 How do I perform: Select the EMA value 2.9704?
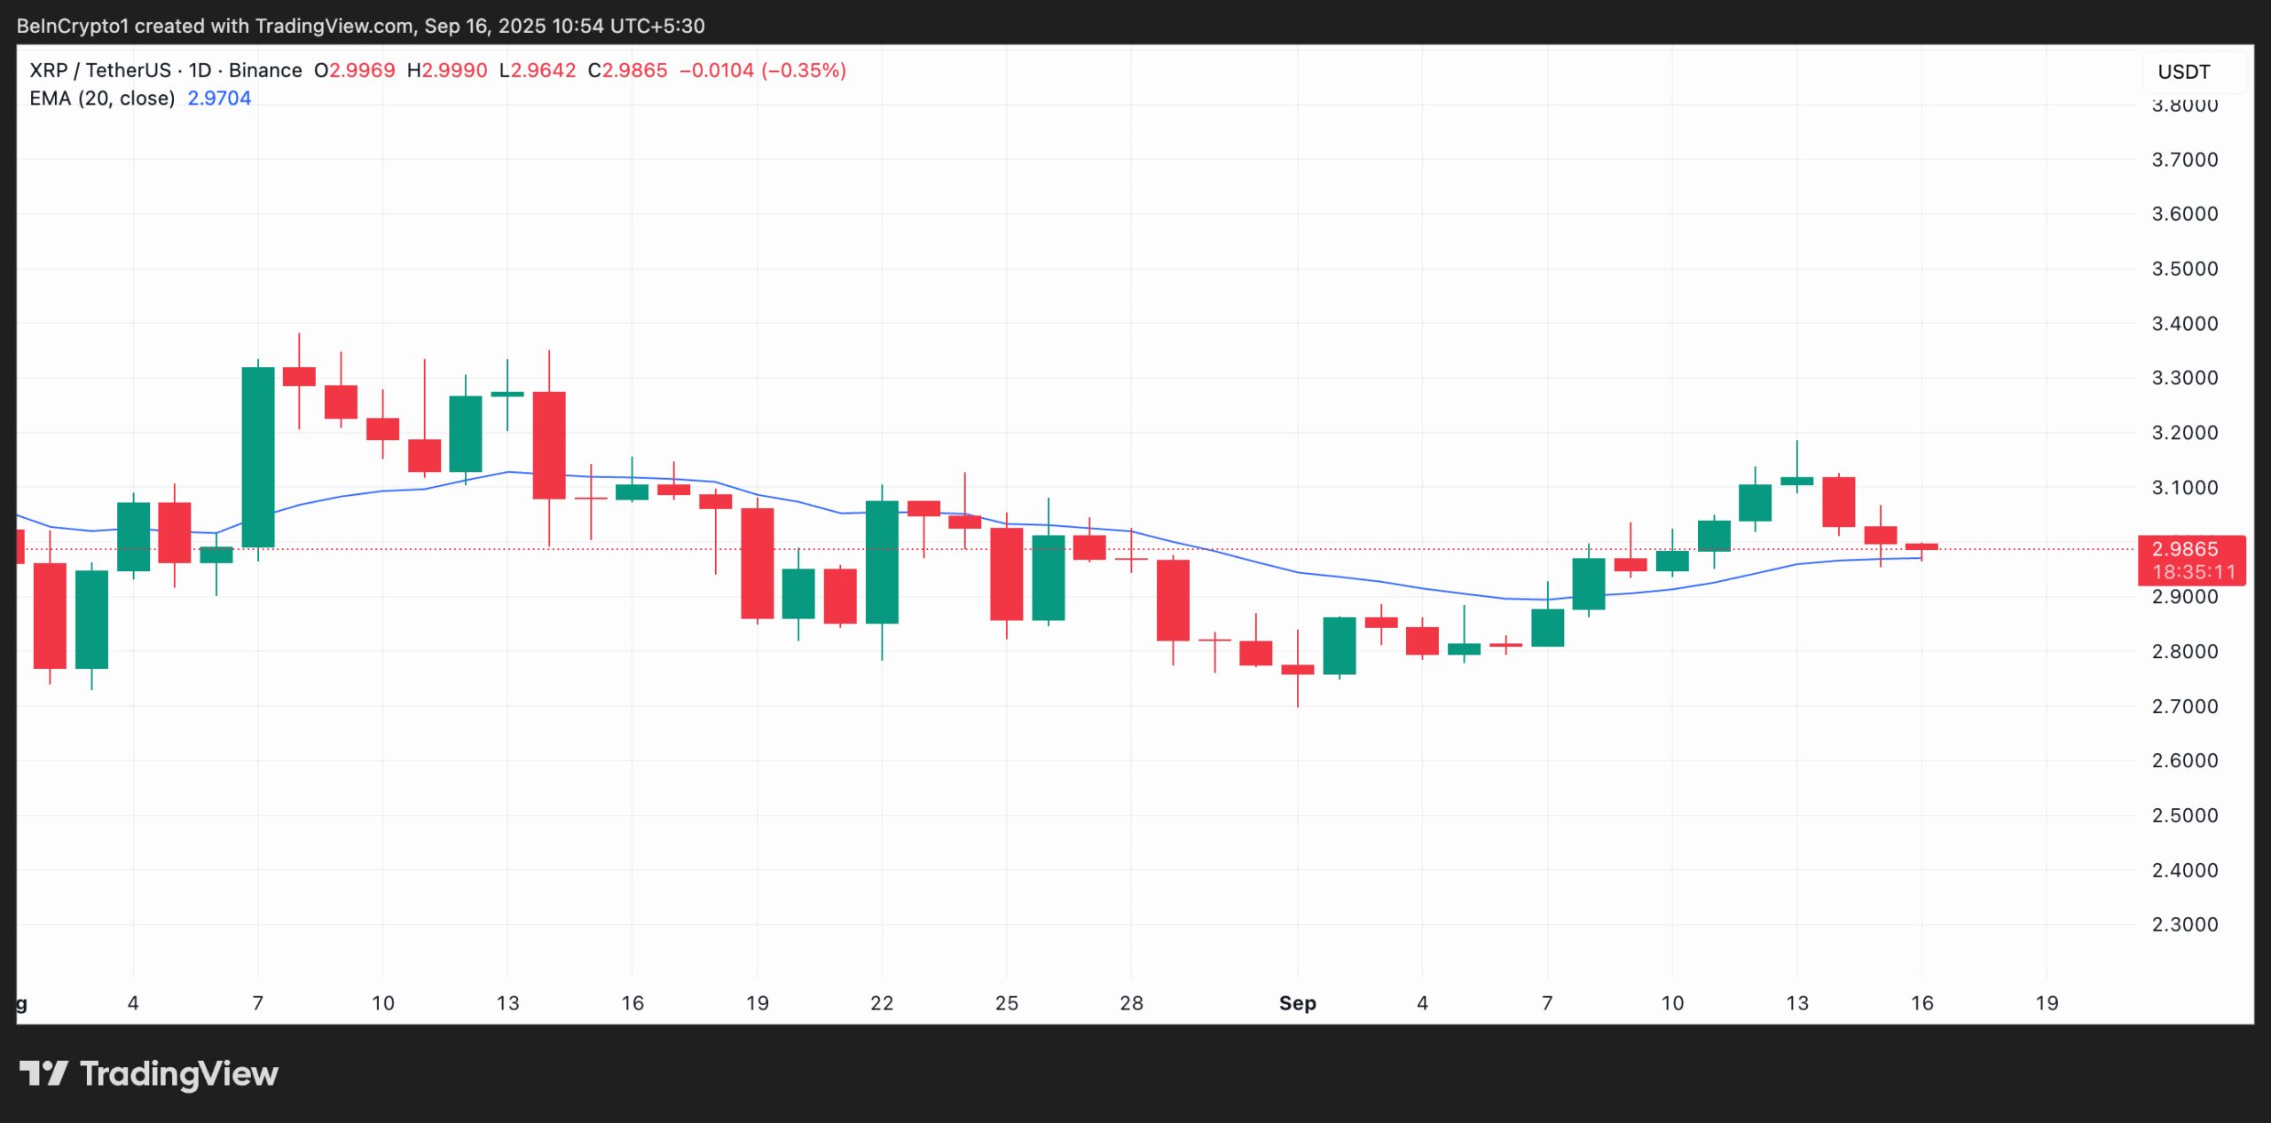point(218,98)
